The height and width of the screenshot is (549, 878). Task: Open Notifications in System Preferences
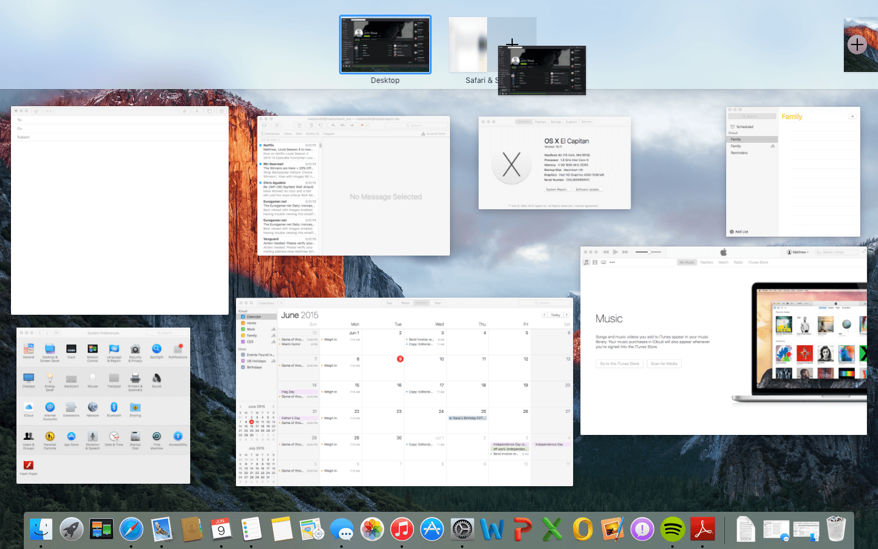[178, 350]
